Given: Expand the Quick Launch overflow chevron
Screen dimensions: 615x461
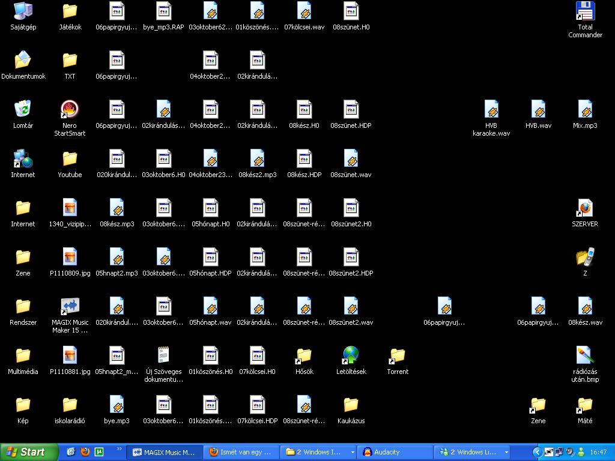Looking at the screenshot, I should pyautogui.click(x=119, y=449).
